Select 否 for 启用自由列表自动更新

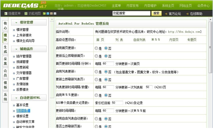point(106,119)
